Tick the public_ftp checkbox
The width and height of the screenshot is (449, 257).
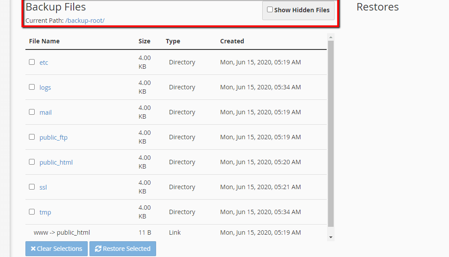pos(32,137)
